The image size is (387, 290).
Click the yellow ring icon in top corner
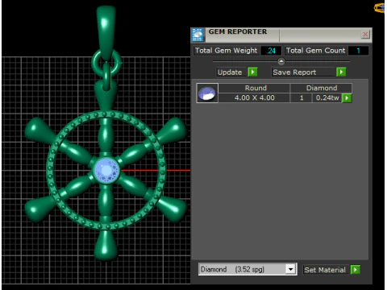(x=380, y=8)
